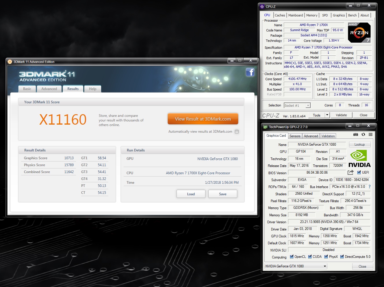Take a GPU-Z screenshot with camera icon
Viewport: 384px width, 287px height.
pyautogui.click(x=355, y=134)
